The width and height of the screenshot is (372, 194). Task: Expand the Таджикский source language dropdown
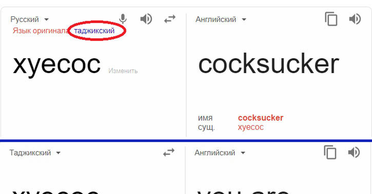(35, 153)
